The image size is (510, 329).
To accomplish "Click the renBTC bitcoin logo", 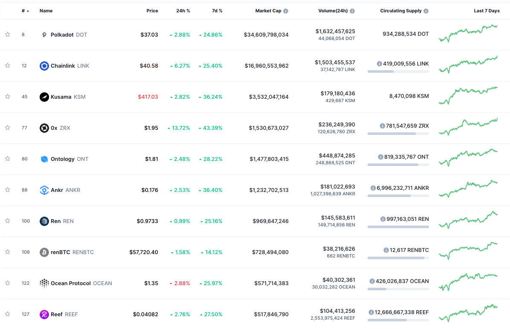I will click(44, 252).
